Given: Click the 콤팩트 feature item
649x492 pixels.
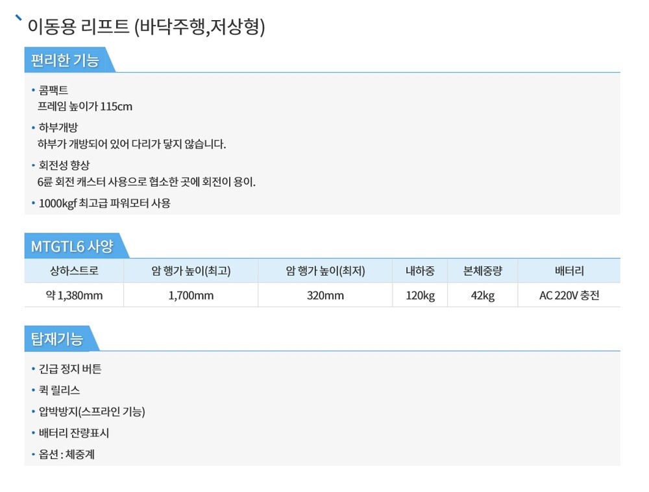Looking at the screenshot, I should coord(53,90).
